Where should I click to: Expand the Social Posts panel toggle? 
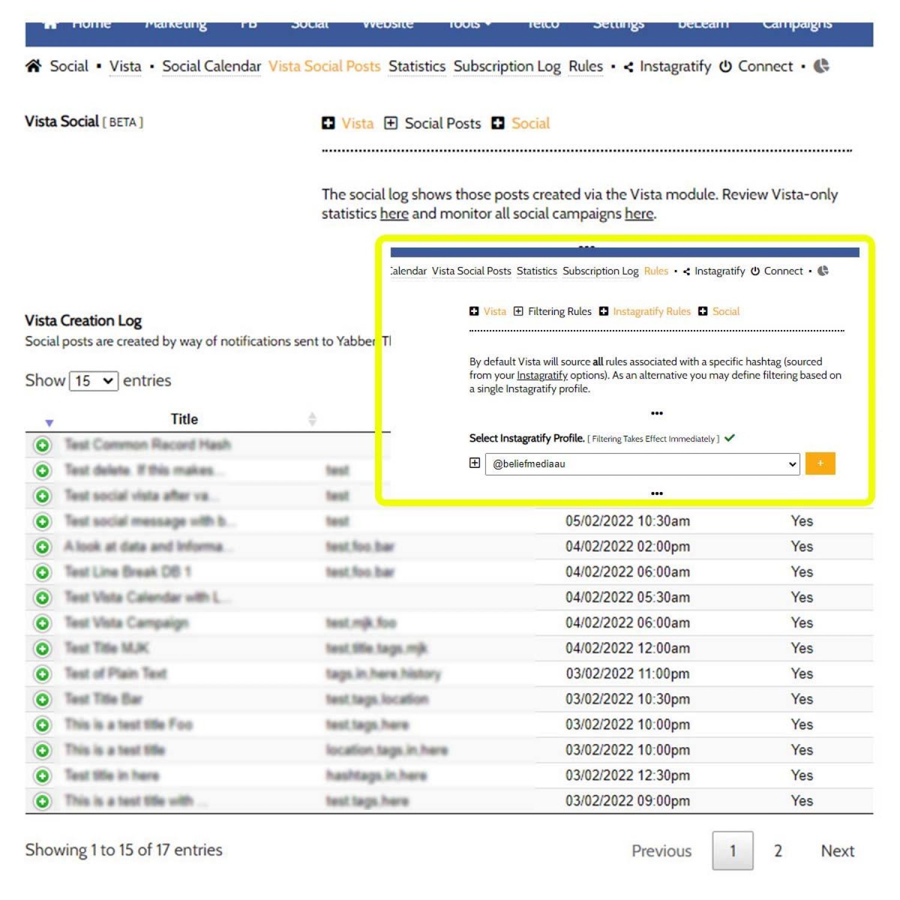391,124
